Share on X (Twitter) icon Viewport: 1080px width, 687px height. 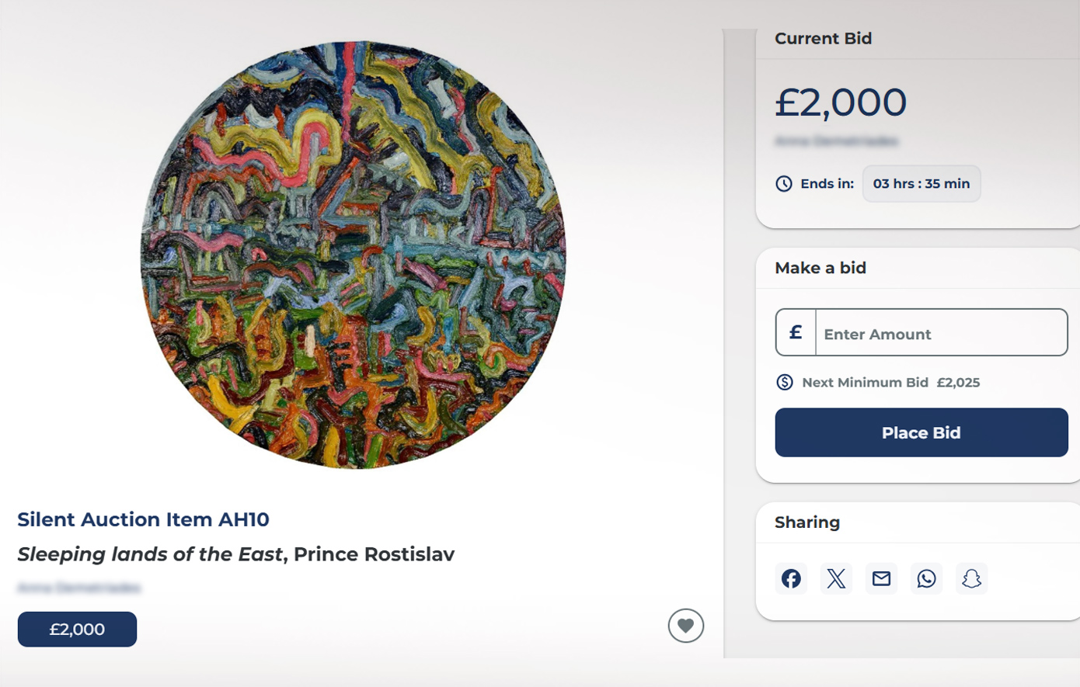836,578
